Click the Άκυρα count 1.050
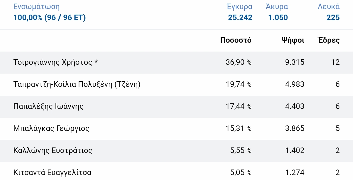 pos(278,18)
